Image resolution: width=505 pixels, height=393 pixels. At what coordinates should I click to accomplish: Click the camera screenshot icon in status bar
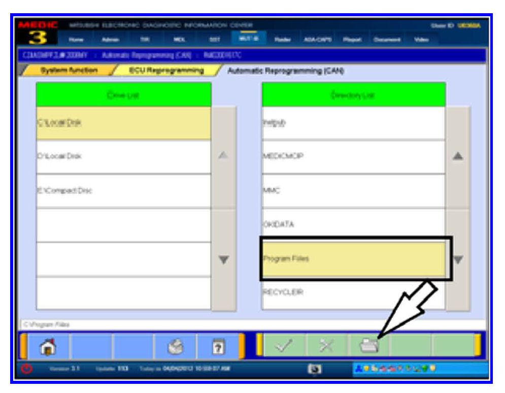point(313,369)
